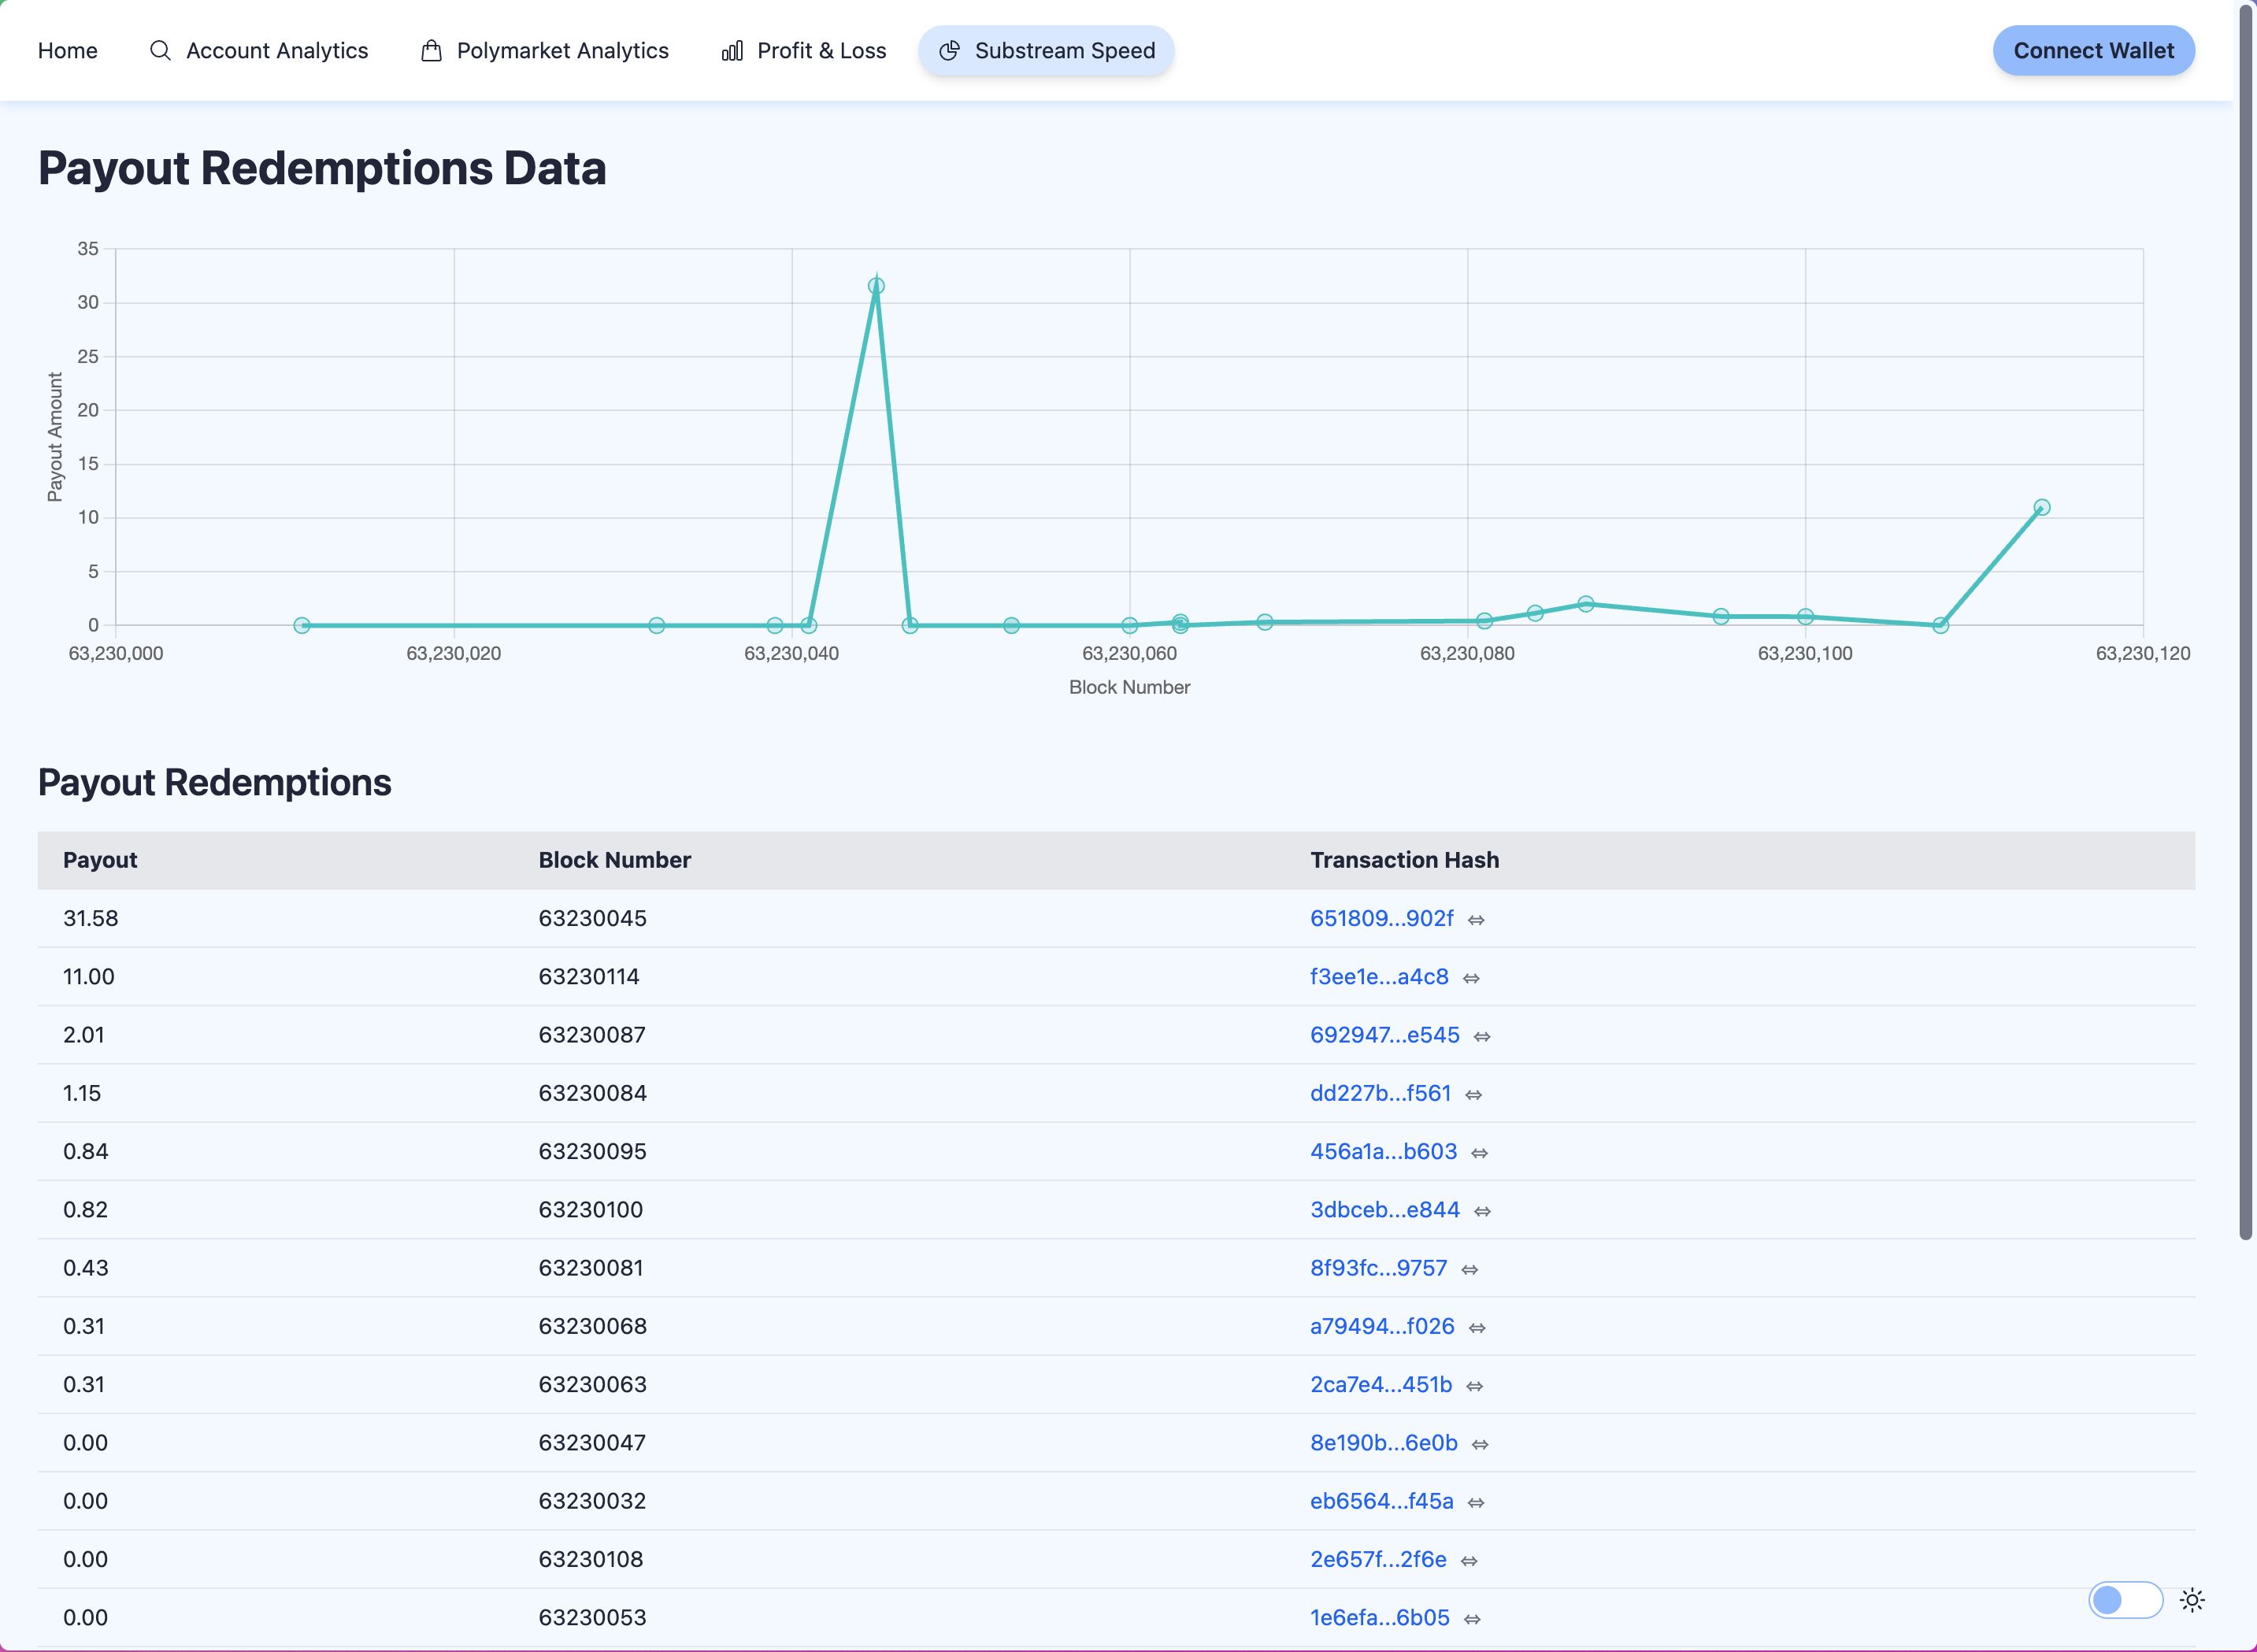Open the Polymarket Analytics page
The image size is (2257, 1652).
point(544,50)
